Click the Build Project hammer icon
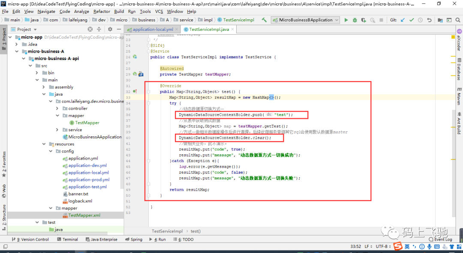 pos(264,20)
